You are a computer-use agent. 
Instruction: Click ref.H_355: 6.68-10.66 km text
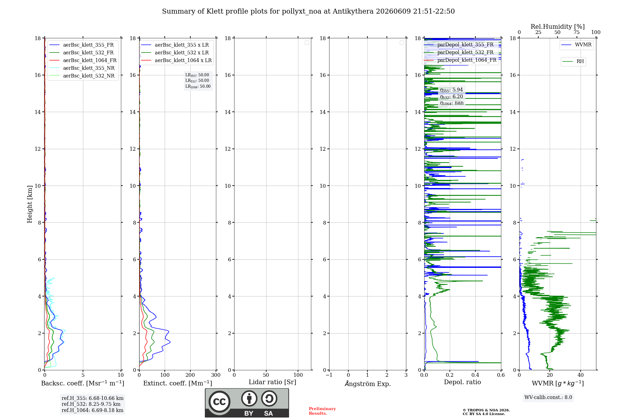[93, 398]
